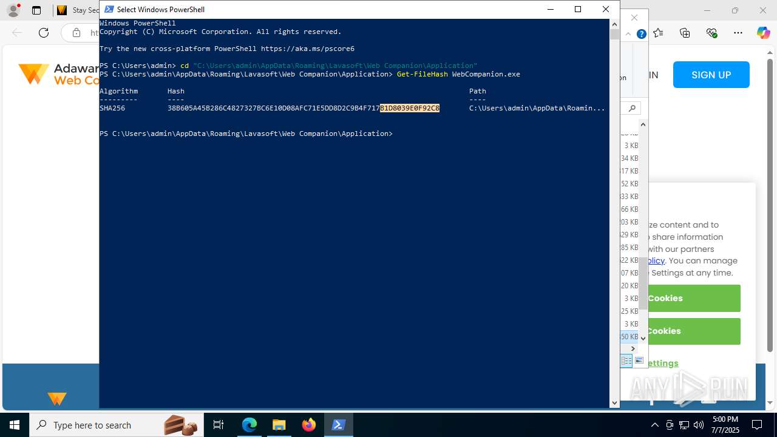Open the cookie Settings link on webpage
777x437 pixels.
point(663,363)
